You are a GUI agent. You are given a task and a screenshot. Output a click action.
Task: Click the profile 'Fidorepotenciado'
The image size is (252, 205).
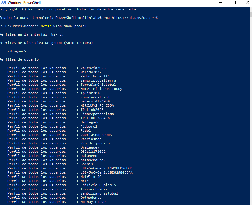pos(97,114)
